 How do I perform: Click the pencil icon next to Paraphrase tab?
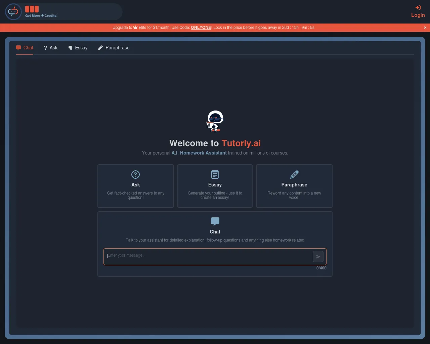tap(100, 48)
